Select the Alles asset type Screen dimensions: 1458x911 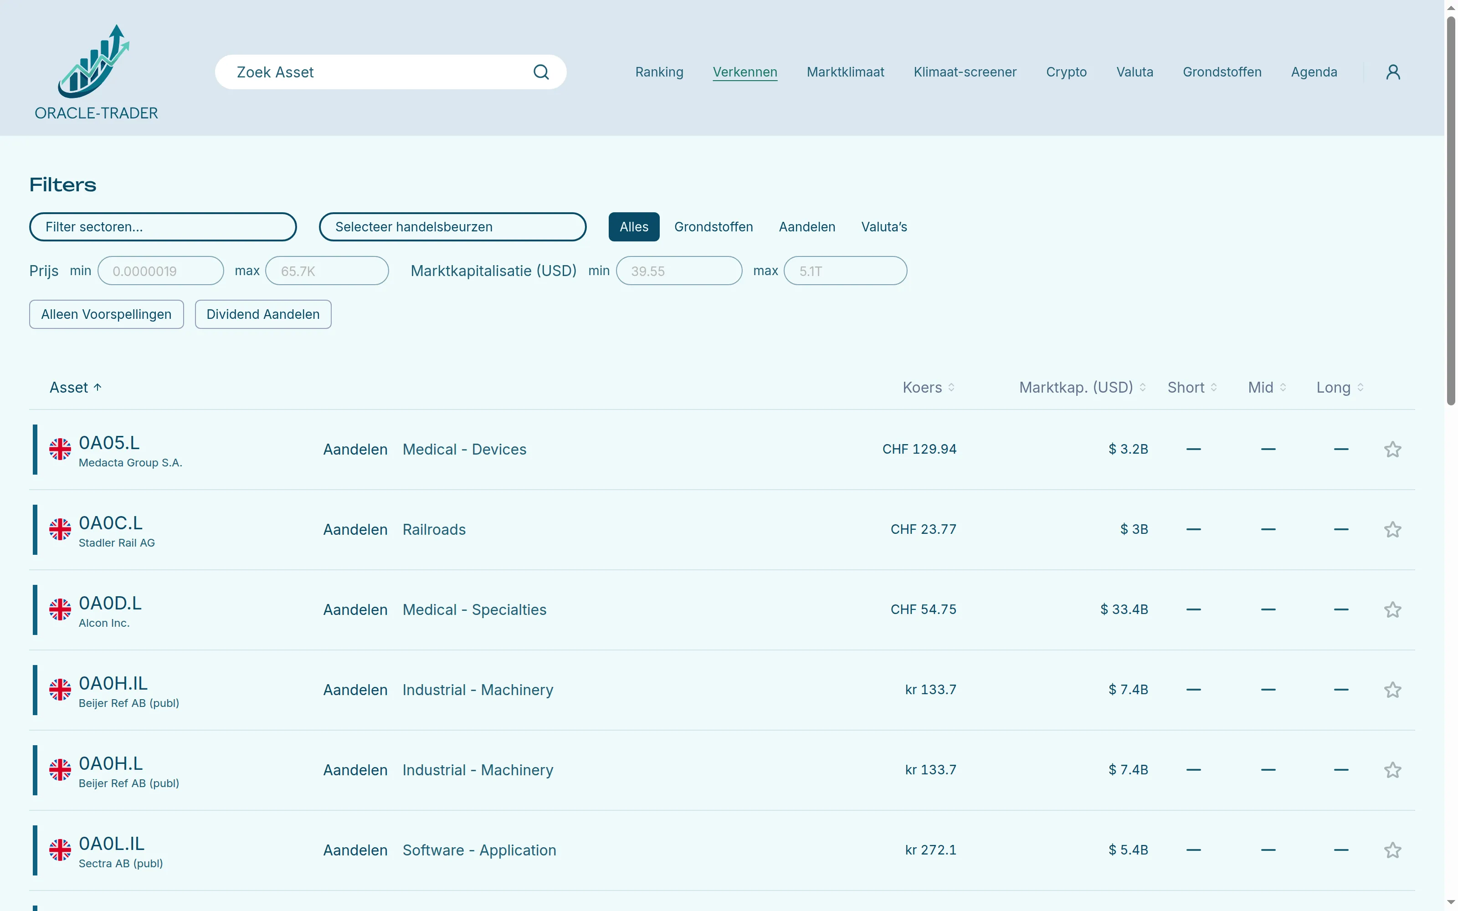(x=634, y=227)
